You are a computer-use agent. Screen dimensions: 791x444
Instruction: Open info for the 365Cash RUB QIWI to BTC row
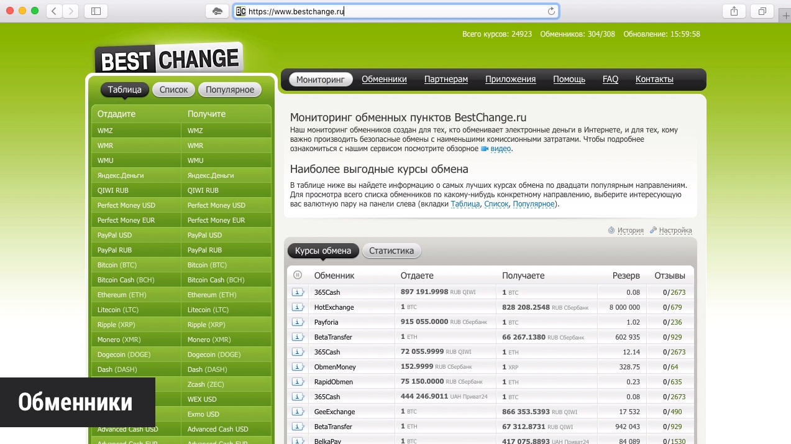point(298,292)
